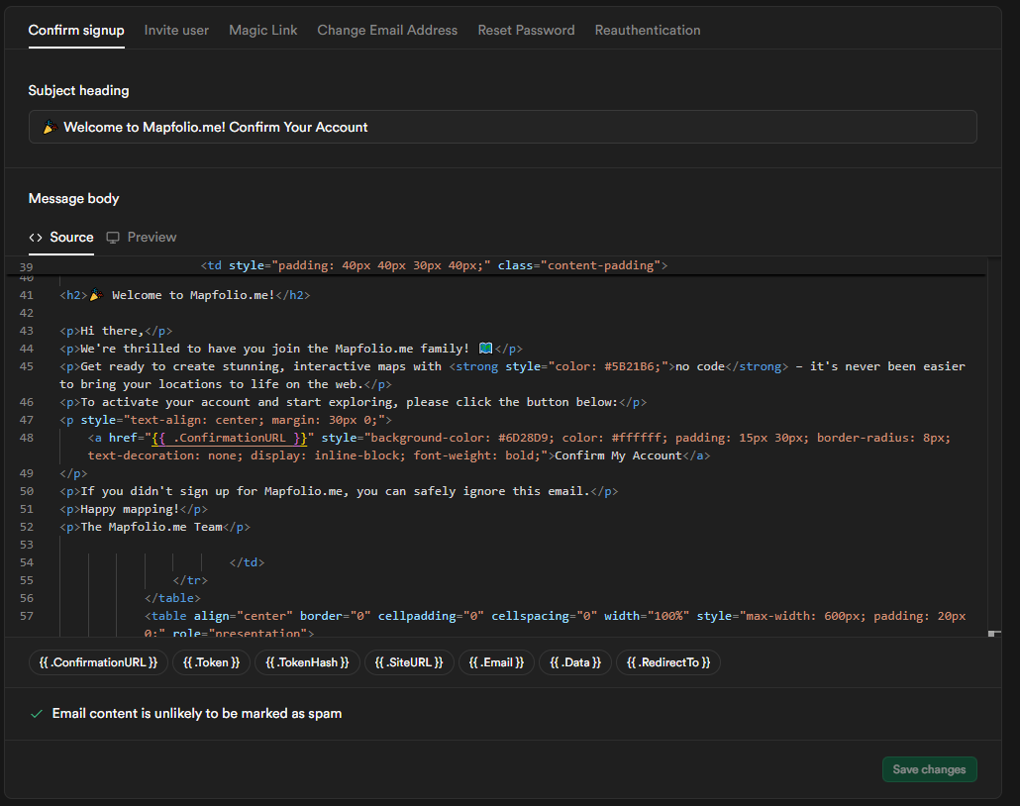
Task: Click the Message body label
Action: pos(73,198)
